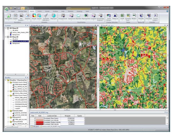Open the Pan Sharpen tool
This screenshot has width=173, height=138.
pos(21,17)
